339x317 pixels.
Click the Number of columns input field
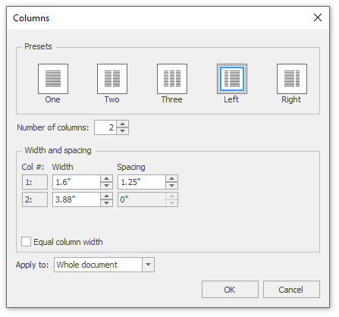pos(105,127)
